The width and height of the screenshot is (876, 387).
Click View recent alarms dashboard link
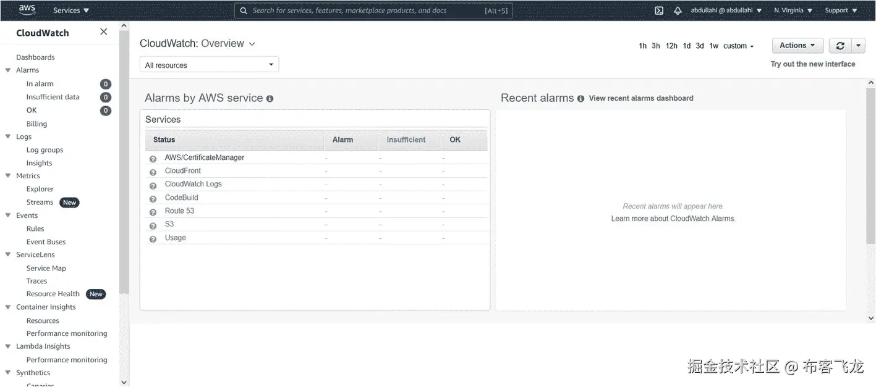[641, 98]
